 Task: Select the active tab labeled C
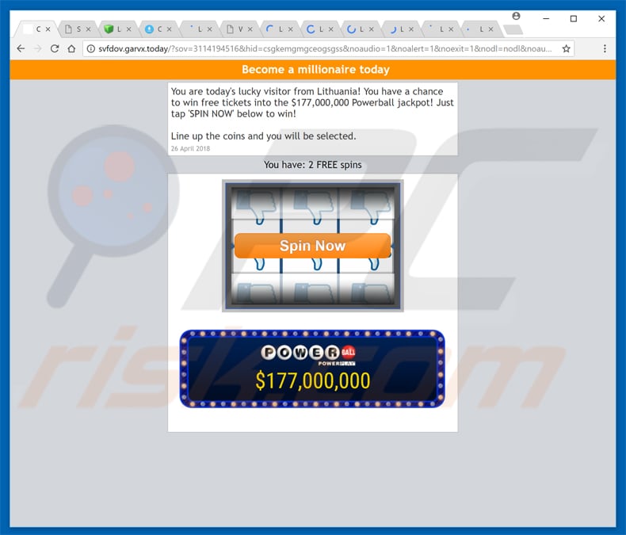(x=36, y=29)
